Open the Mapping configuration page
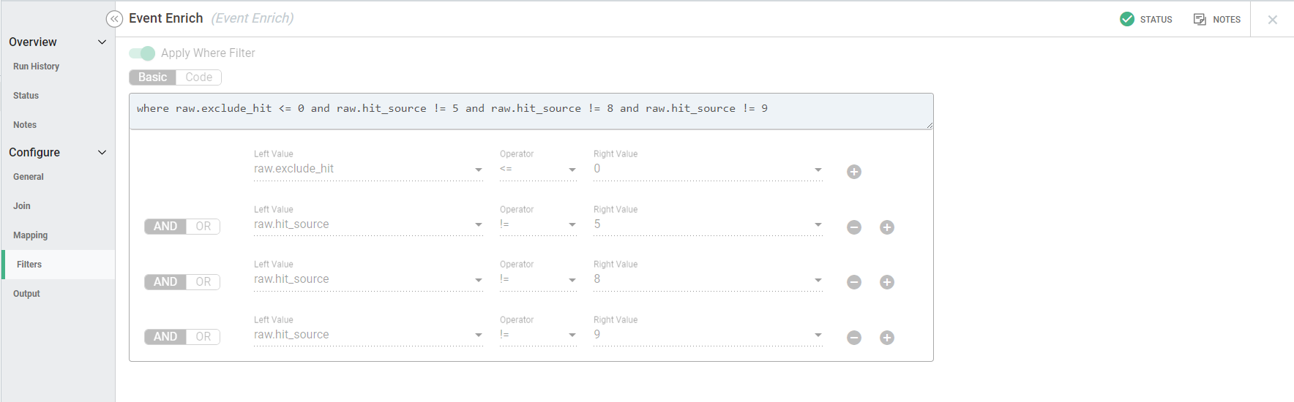 tap(31, 235)
